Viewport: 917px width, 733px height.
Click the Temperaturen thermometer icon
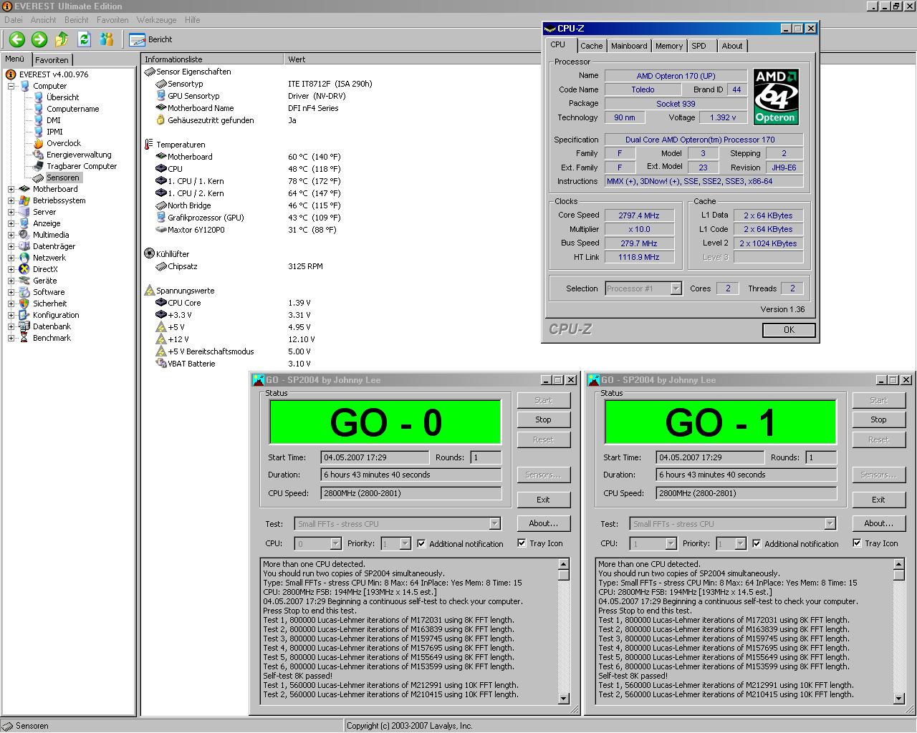(x=149, y=145)
